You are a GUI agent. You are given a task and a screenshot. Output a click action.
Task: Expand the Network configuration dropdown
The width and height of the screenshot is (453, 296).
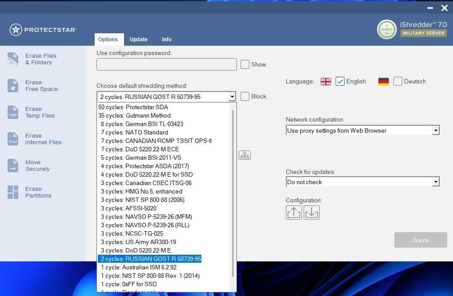click(x=435, y=130)
